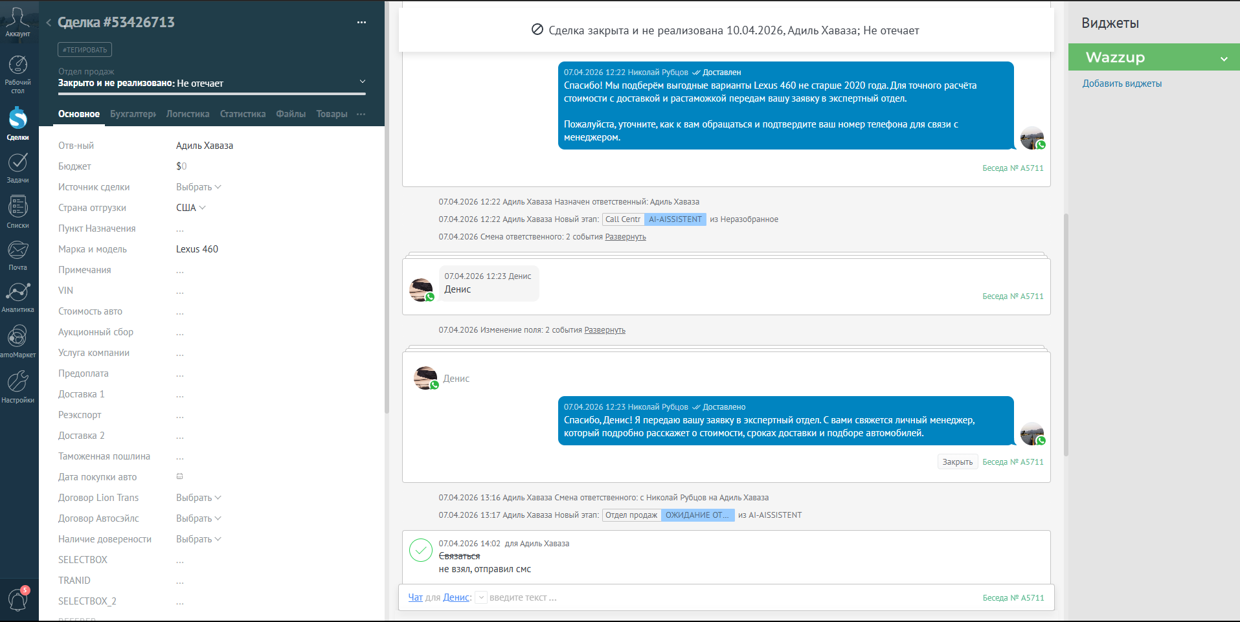Click sender avatar beside 12:22 blue message
Viewport: 1240px width, 622px height.
tap(1032, 138)
